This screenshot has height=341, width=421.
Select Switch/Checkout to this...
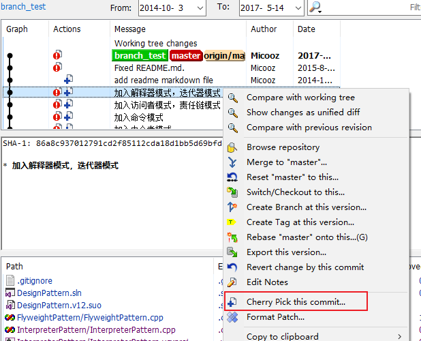296,192
